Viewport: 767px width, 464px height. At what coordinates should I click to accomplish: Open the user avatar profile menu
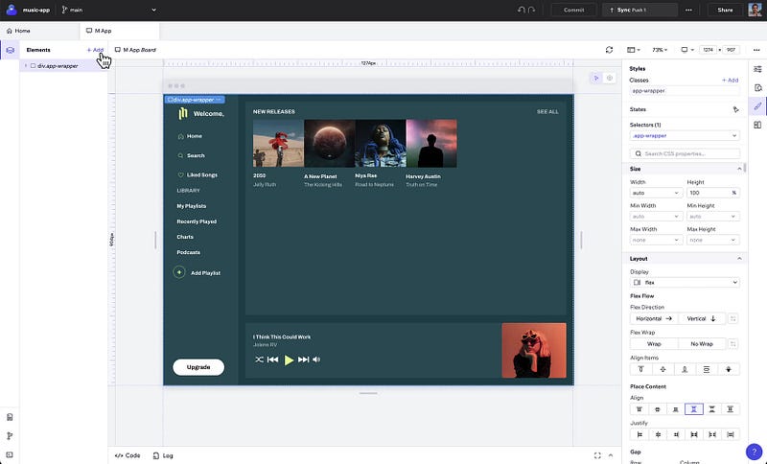(755, 10)
